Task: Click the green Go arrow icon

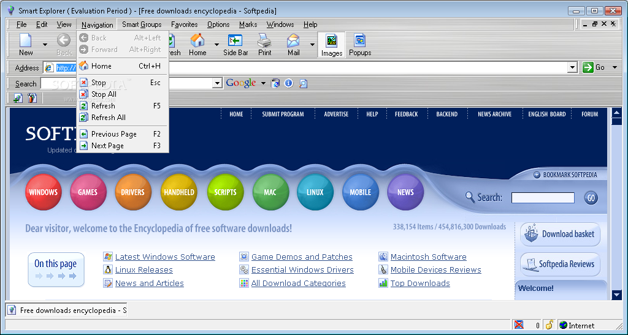Action: tap(588, 67)
